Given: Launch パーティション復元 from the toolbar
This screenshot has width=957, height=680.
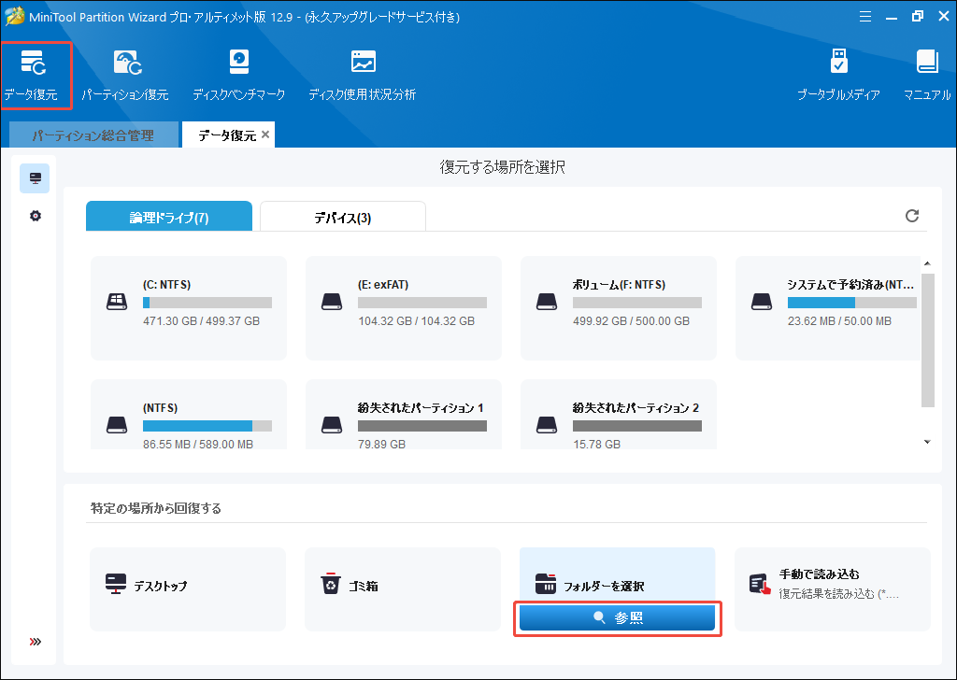Looking at the screenshot, I should coord(125,76).
